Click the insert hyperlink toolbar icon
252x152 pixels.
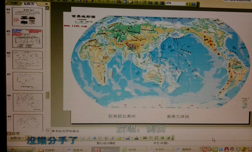[137, 2]
